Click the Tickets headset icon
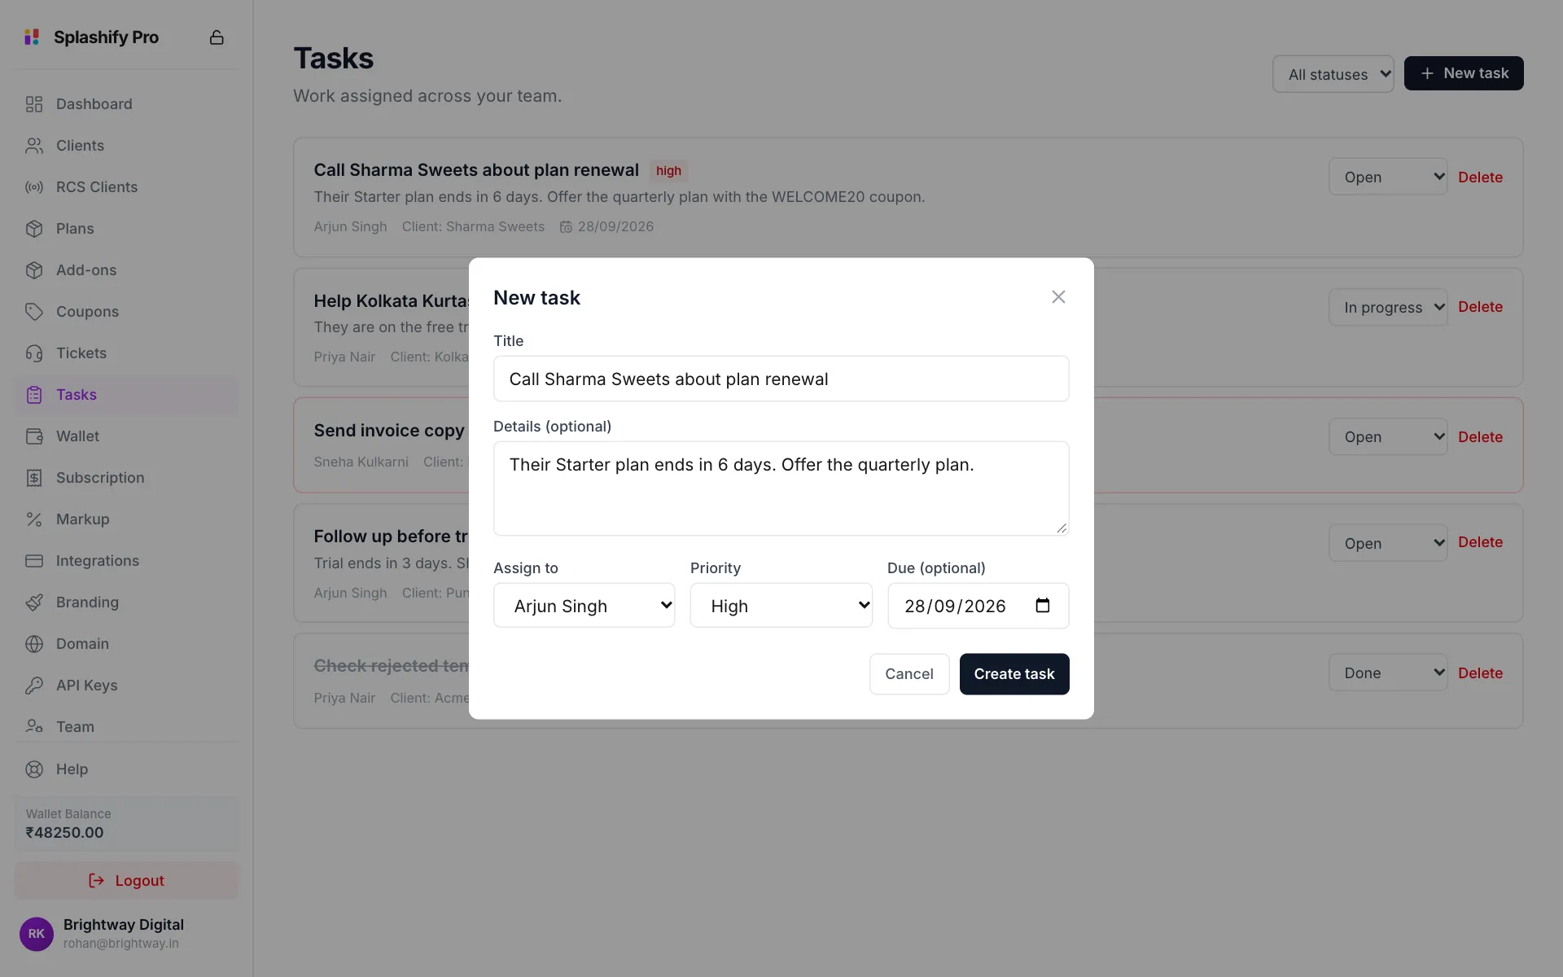This screenshot has height=977, width=1563. point(34,353)
